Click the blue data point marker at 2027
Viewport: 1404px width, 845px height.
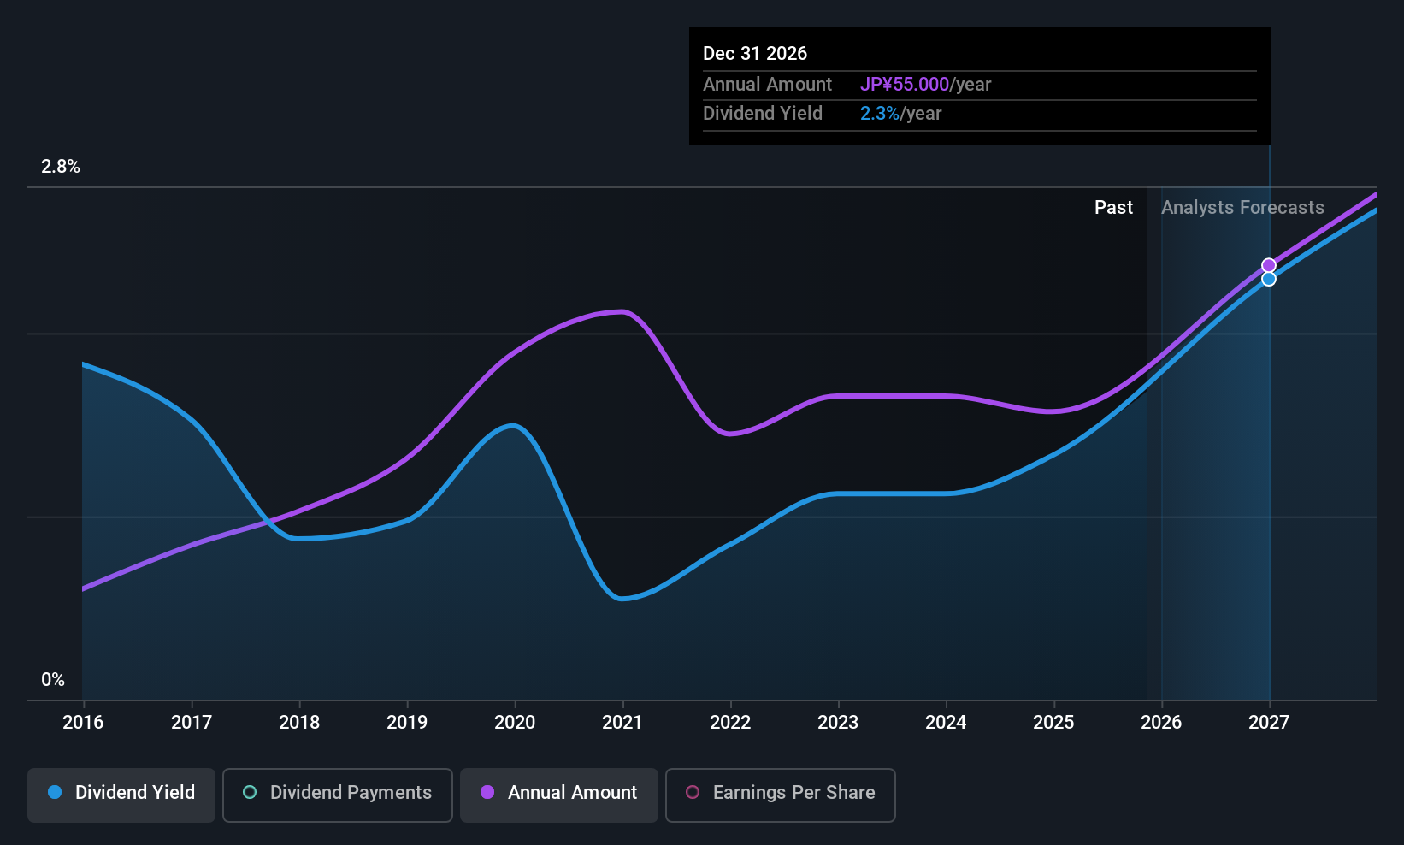[1269, 279]
